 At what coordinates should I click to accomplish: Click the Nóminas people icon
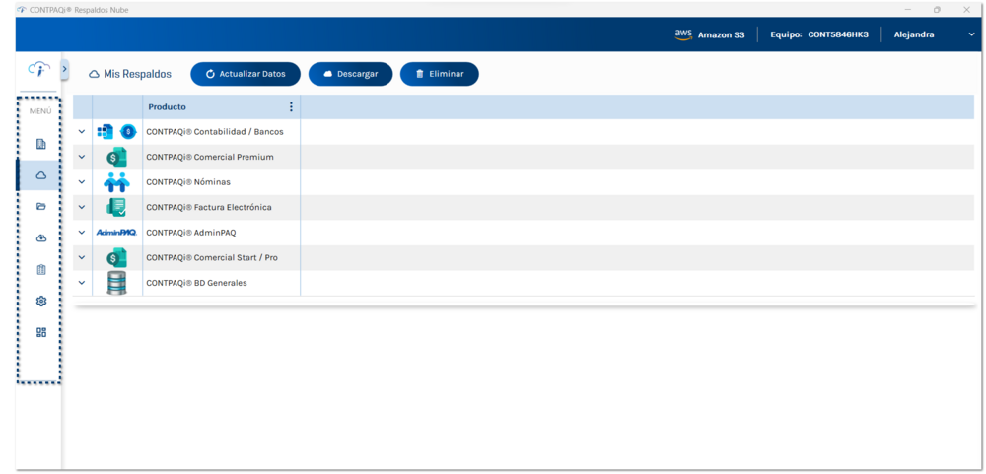pyautogui.click(x=116, y=182)
